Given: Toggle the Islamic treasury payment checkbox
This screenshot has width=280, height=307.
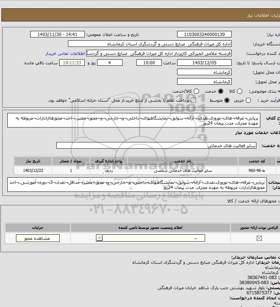Looking at the screenshot, I should (193, 100).
